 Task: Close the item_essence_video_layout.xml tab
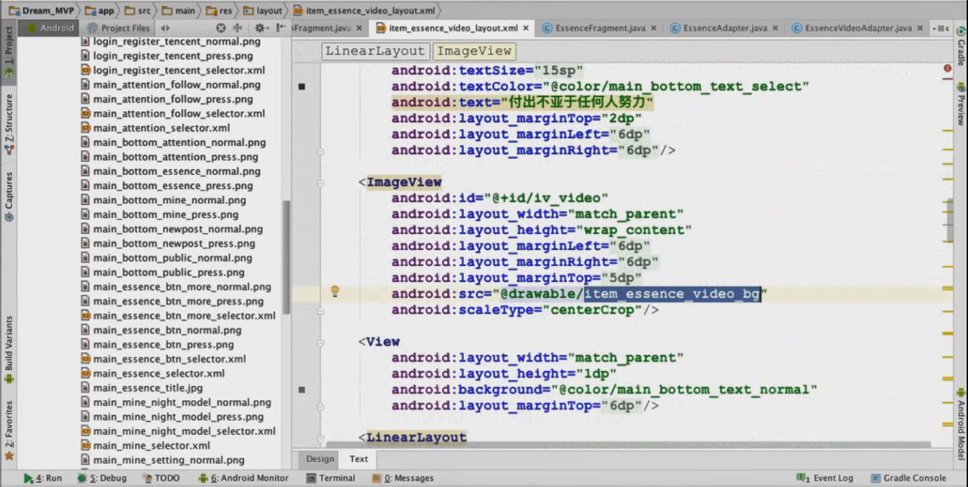point(526,28)
